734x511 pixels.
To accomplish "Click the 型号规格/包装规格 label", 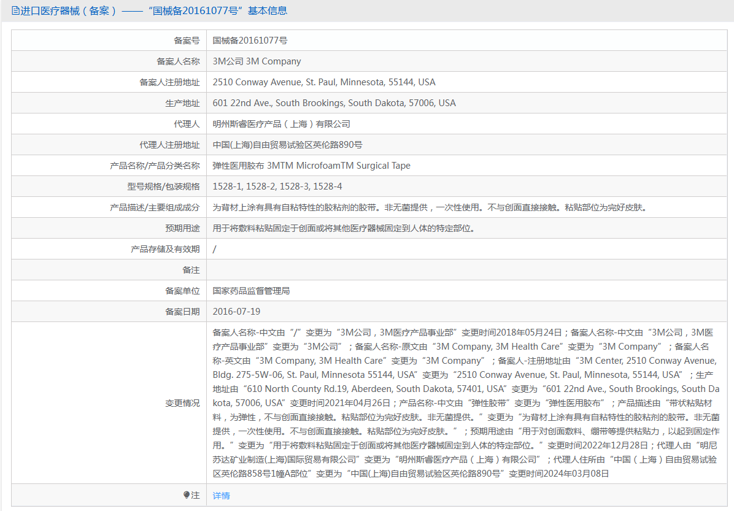I will point(163,186).
